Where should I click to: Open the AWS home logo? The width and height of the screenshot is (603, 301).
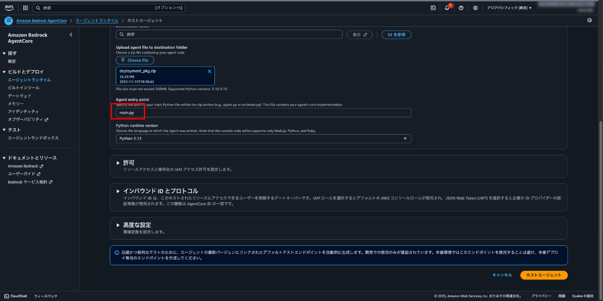pos(9,8)
